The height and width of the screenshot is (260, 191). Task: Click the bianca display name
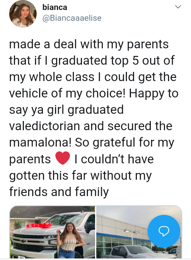55,7
